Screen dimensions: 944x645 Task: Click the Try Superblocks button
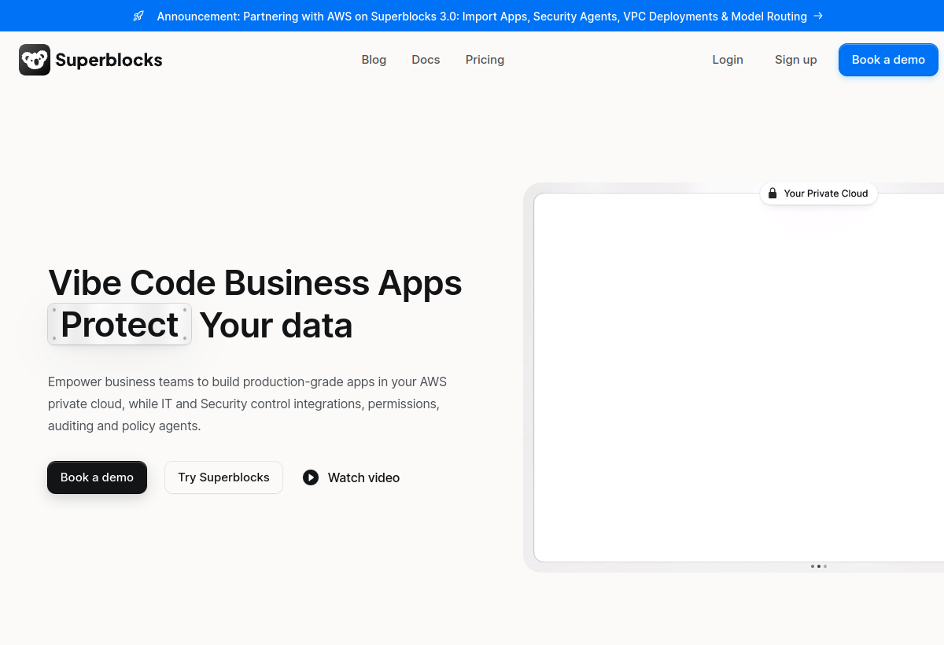coord(223,477)
